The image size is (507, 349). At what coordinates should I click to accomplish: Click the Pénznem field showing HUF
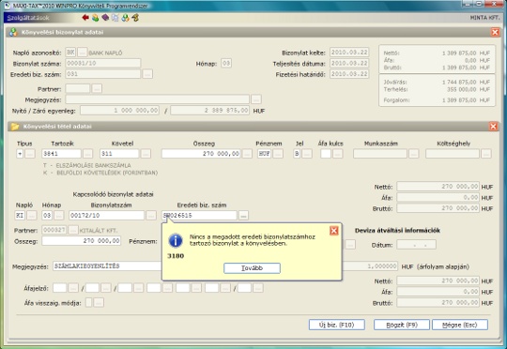click(264, 154)
